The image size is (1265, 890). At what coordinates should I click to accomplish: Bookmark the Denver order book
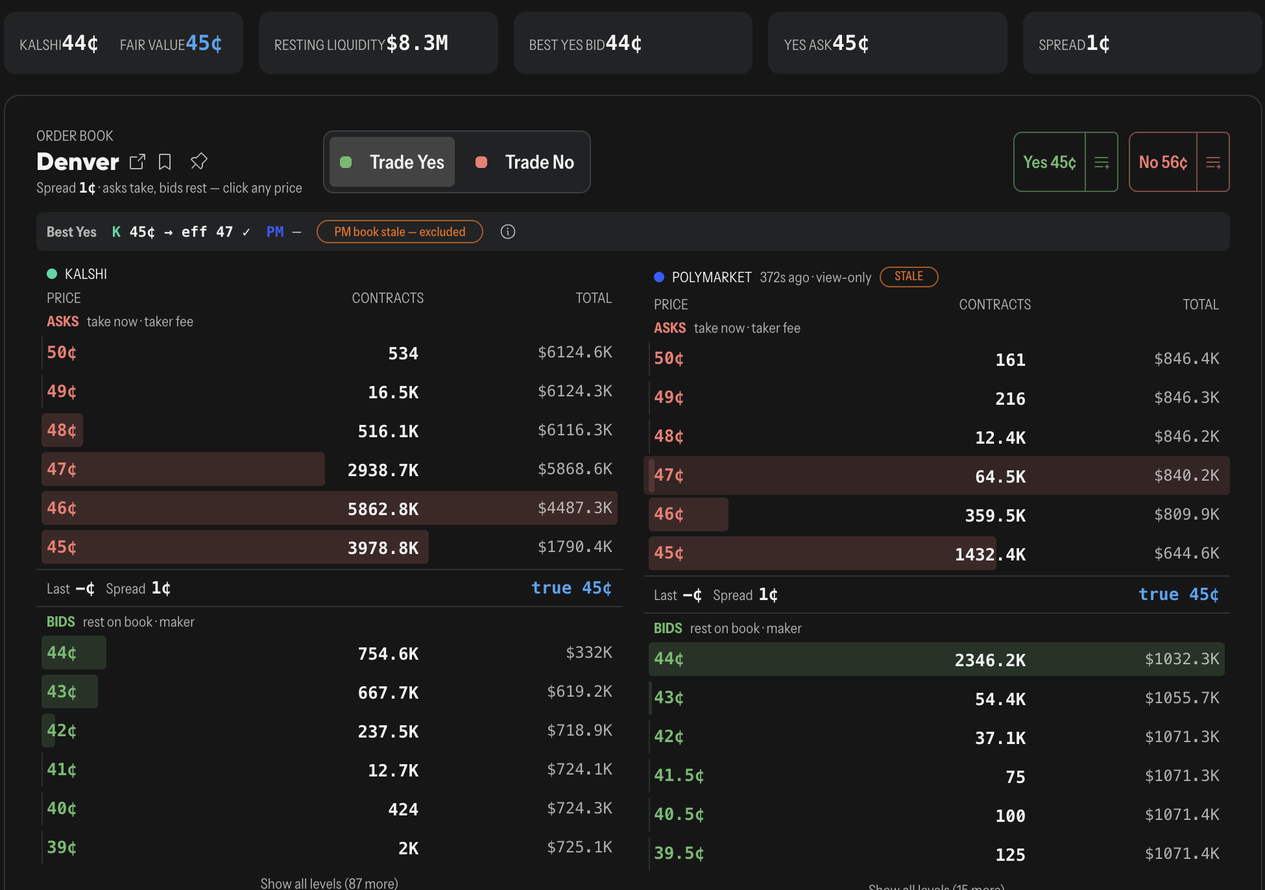click(x=165, y=162)
